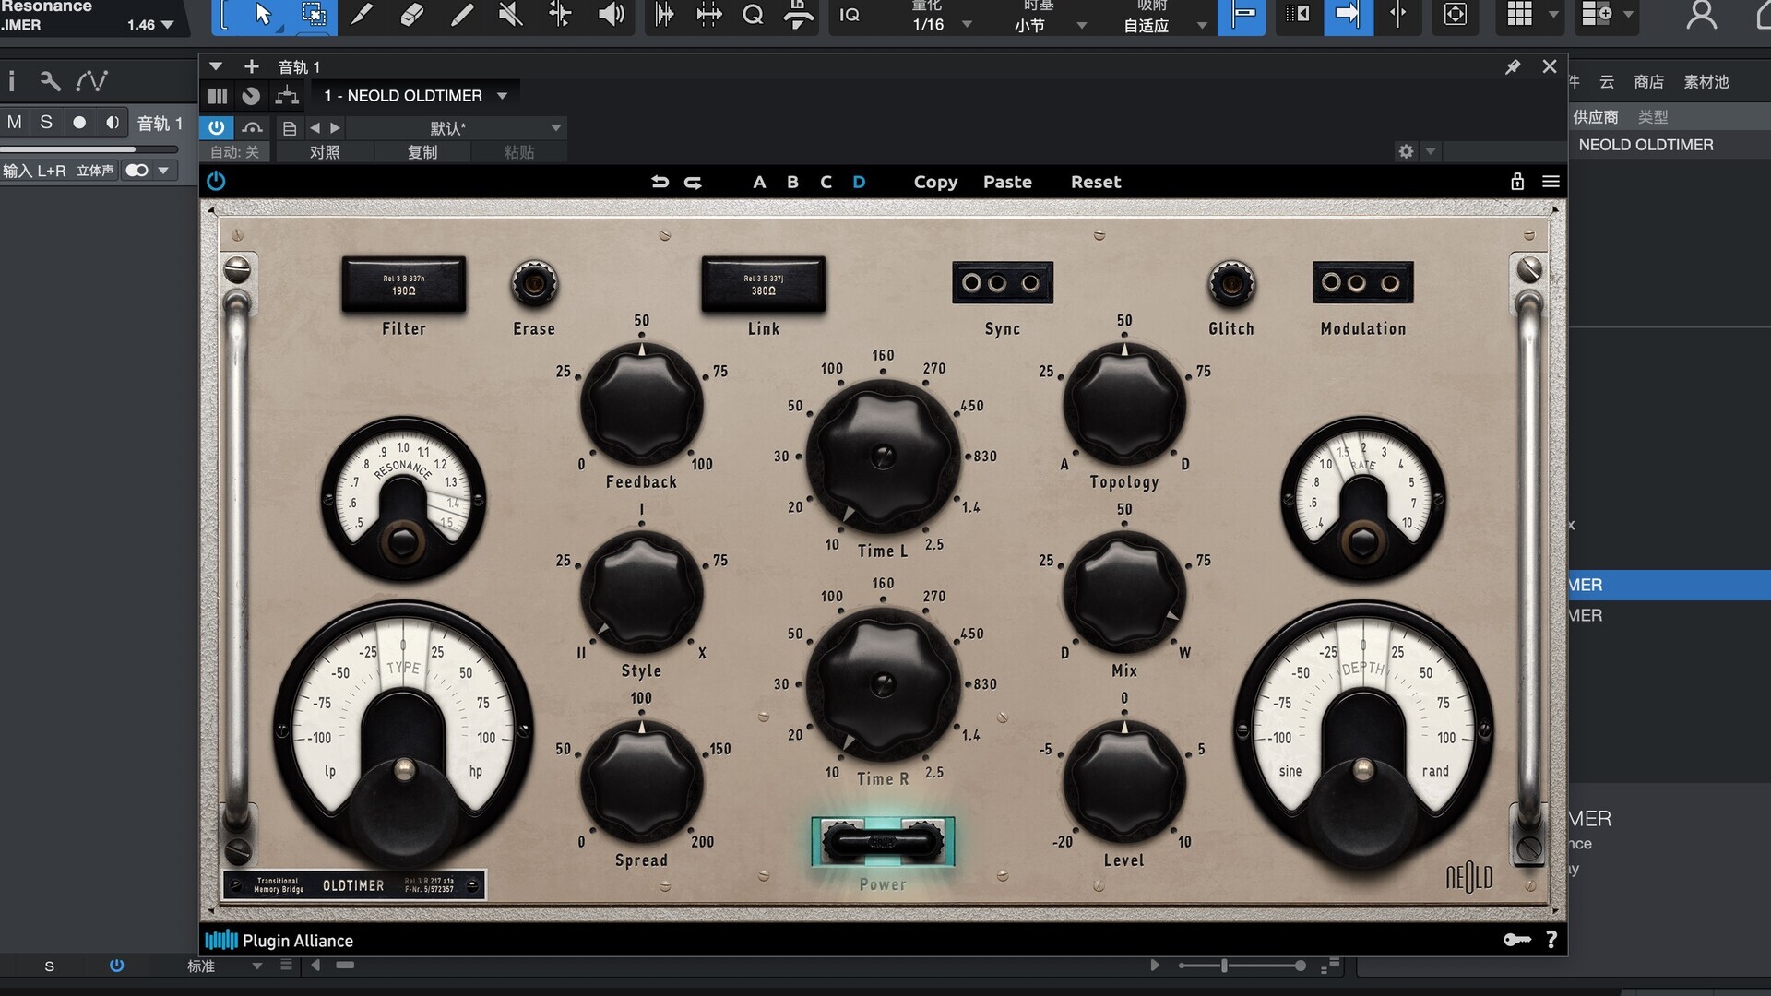Click the Paste button
Image resolution: width=1771 pixels, height=996 pixels.
tap(1007, 182)
